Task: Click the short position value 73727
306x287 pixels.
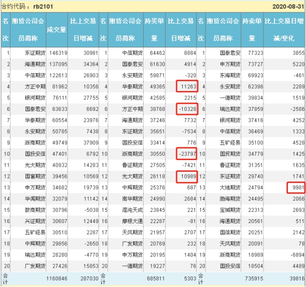Action: (255, 64)
